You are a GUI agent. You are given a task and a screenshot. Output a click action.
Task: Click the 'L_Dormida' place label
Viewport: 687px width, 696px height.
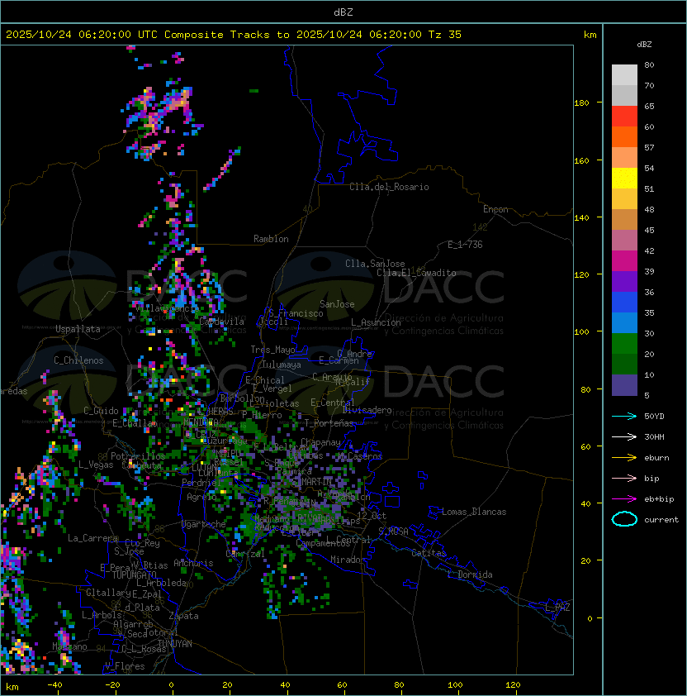tap(470, 574)
